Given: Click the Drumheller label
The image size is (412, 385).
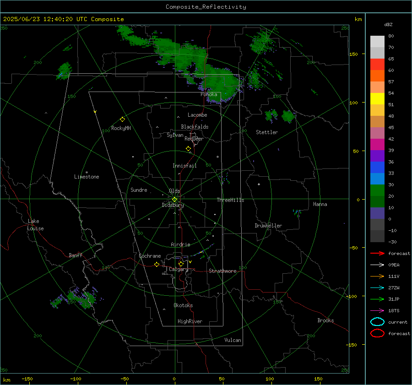Looking at the screenshot, I should coord(268,226).
